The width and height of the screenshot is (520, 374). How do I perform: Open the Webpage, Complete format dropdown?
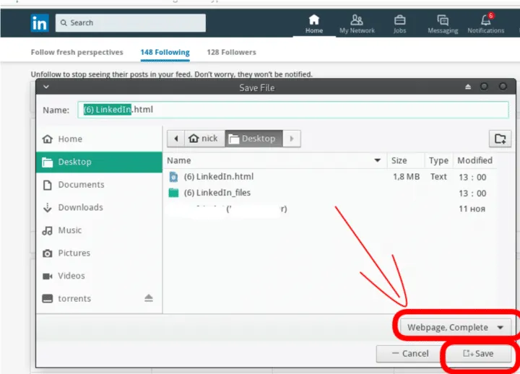click(455, 328)
